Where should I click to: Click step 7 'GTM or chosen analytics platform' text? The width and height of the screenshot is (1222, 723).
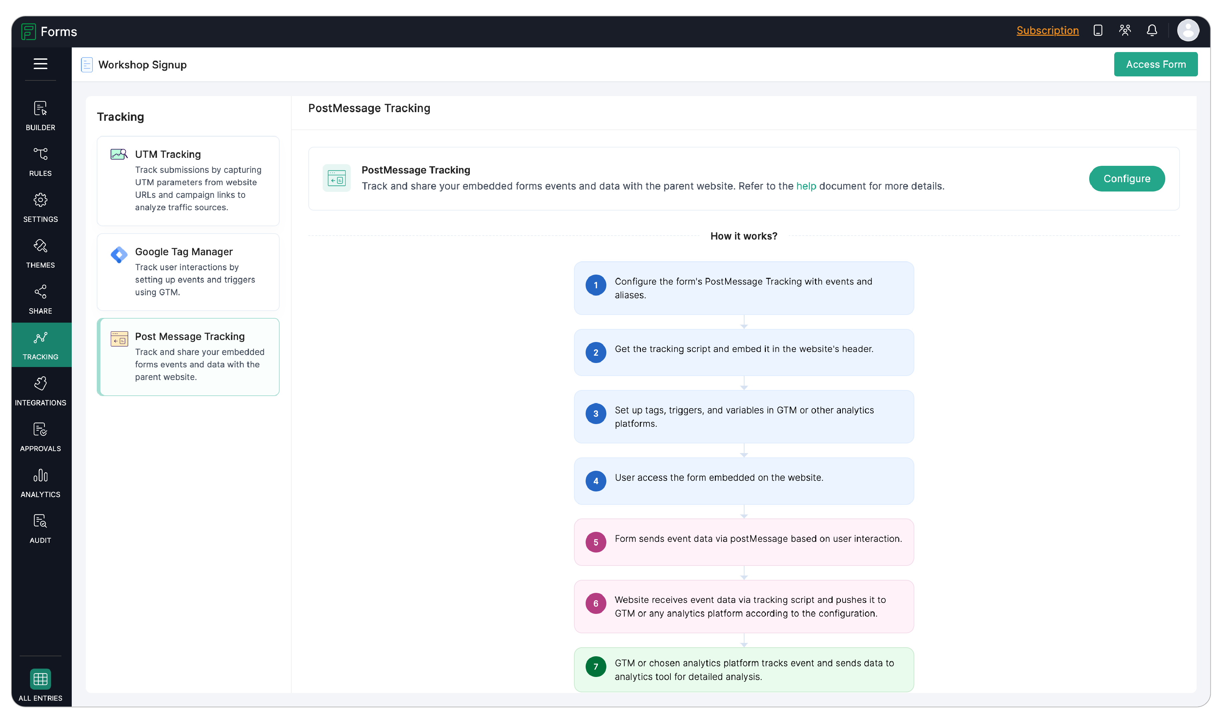(754, 670)
